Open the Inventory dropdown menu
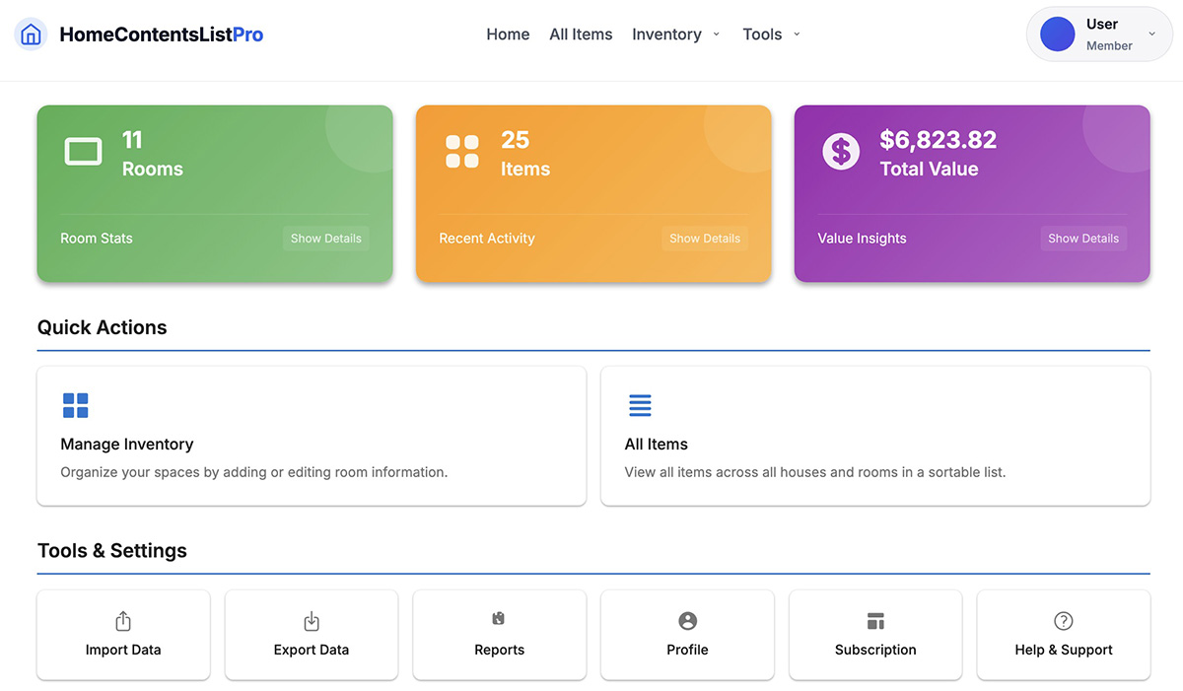The height and width of the screenshot is (691, 1183). click(x=675, y=34)
